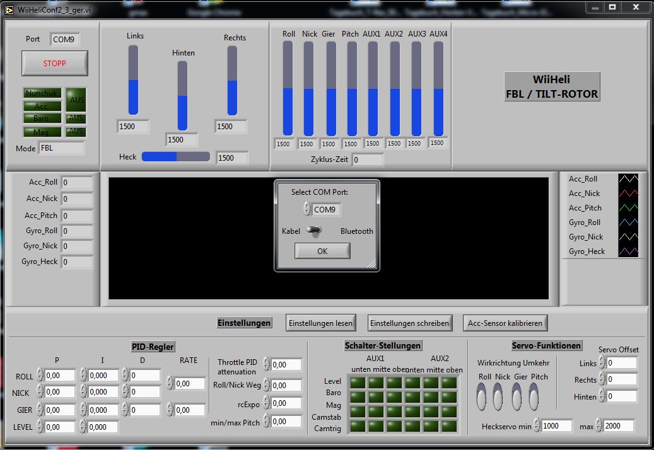654x450 pixels.
Task: Click the ROLL P value stepper
Action: click(x=40, y=376)
